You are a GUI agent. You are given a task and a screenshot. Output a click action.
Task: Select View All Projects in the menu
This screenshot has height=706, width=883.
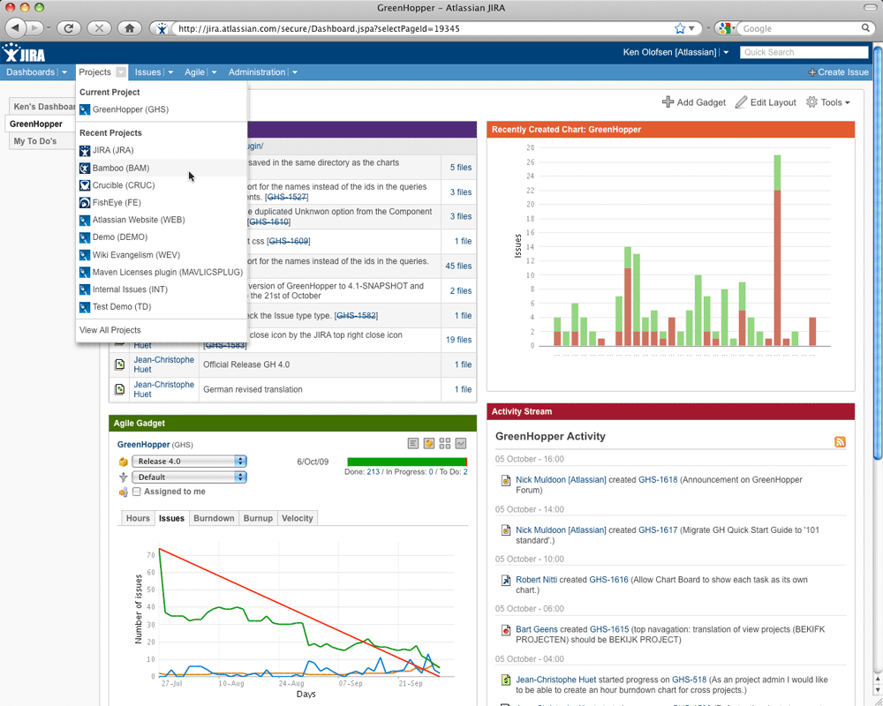(x=109, y=330)
